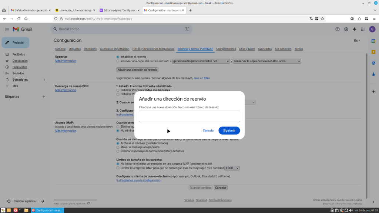Open Gmail support help icon

click(x=337, y=29)
